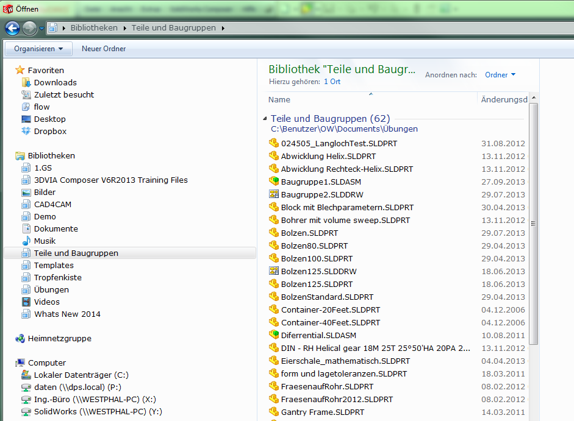Click the Diferrential.SLDASM assembly icon
The height and width of the screenshot is (421, 574).
(274, 335)
